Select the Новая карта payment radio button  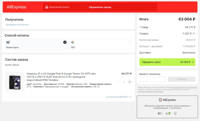65,42
